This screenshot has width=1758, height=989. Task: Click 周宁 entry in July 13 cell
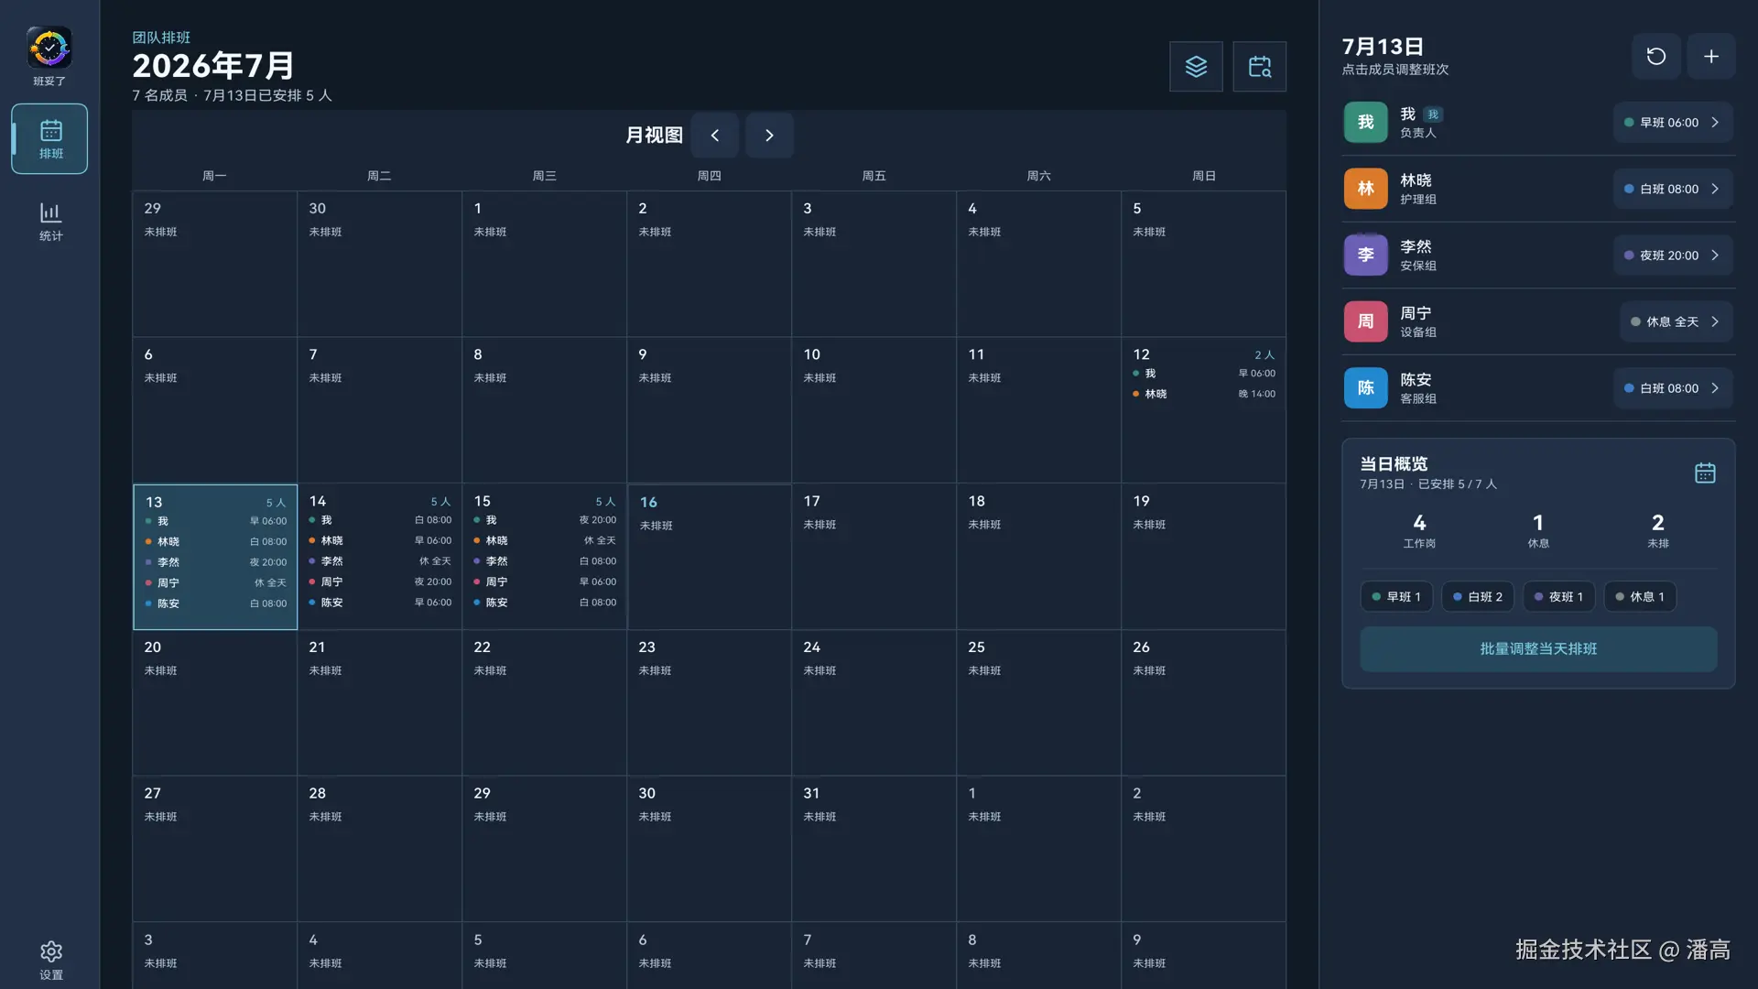point(215,582)
